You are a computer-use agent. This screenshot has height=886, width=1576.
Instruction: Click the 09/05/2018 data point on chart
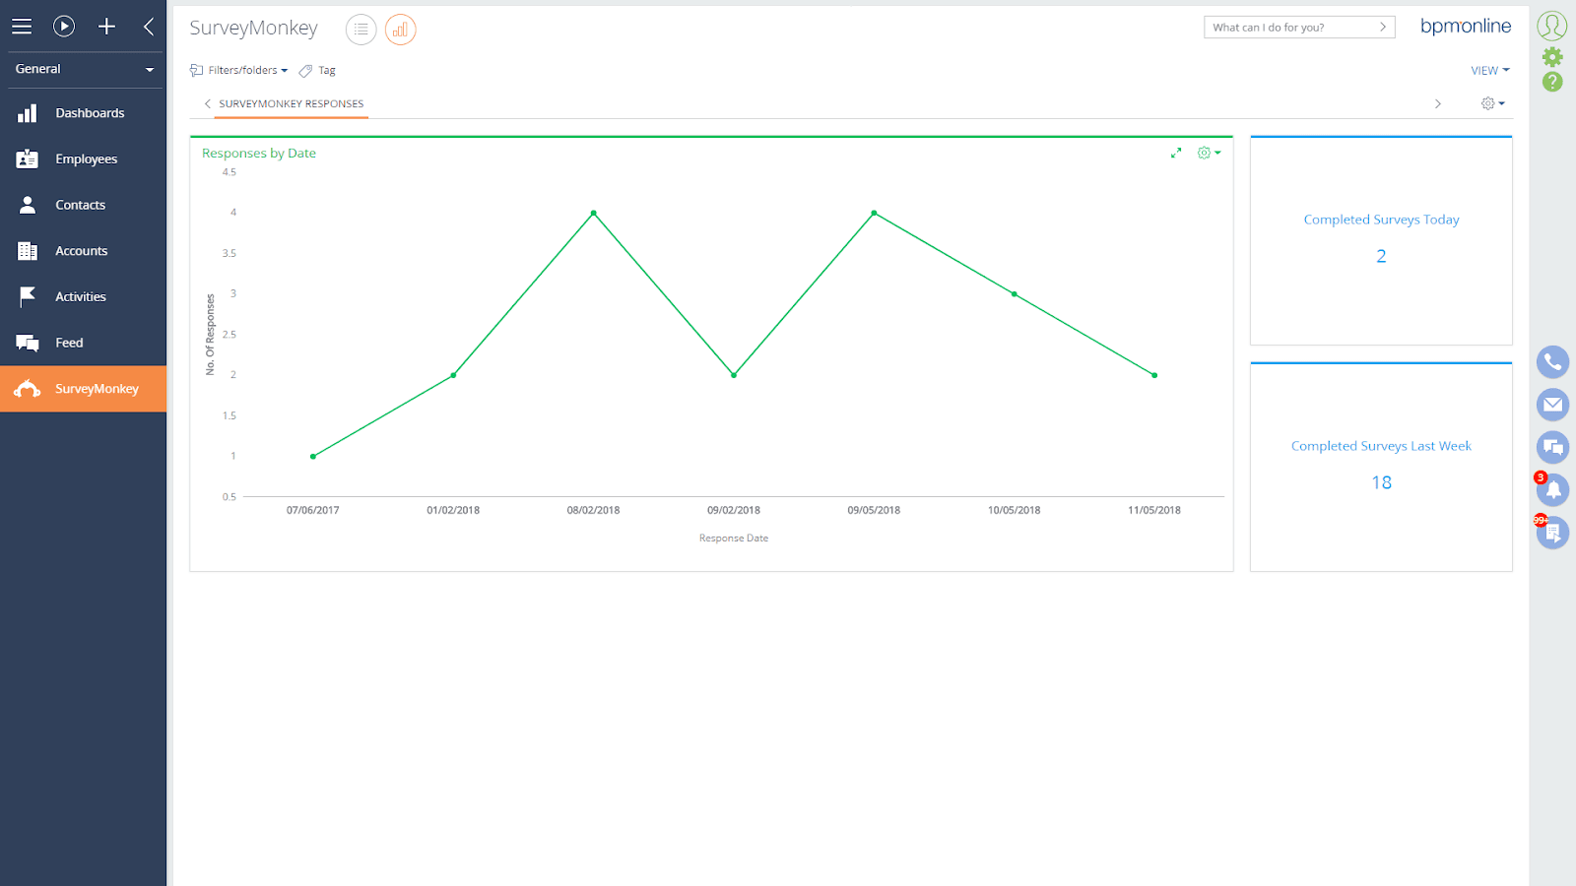(x=874, y=213)
